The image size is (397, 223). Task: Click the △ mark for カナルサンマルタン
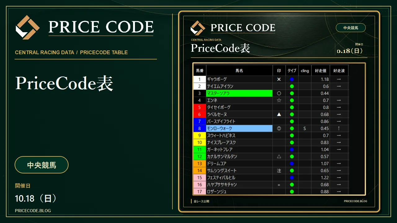pyautogui.click(x=279, y=156)
